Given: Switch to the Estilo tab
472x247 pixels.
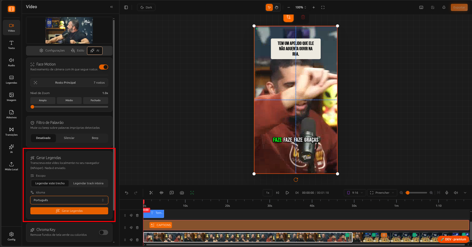Looking at the screenshot, I should coord(78,50).
